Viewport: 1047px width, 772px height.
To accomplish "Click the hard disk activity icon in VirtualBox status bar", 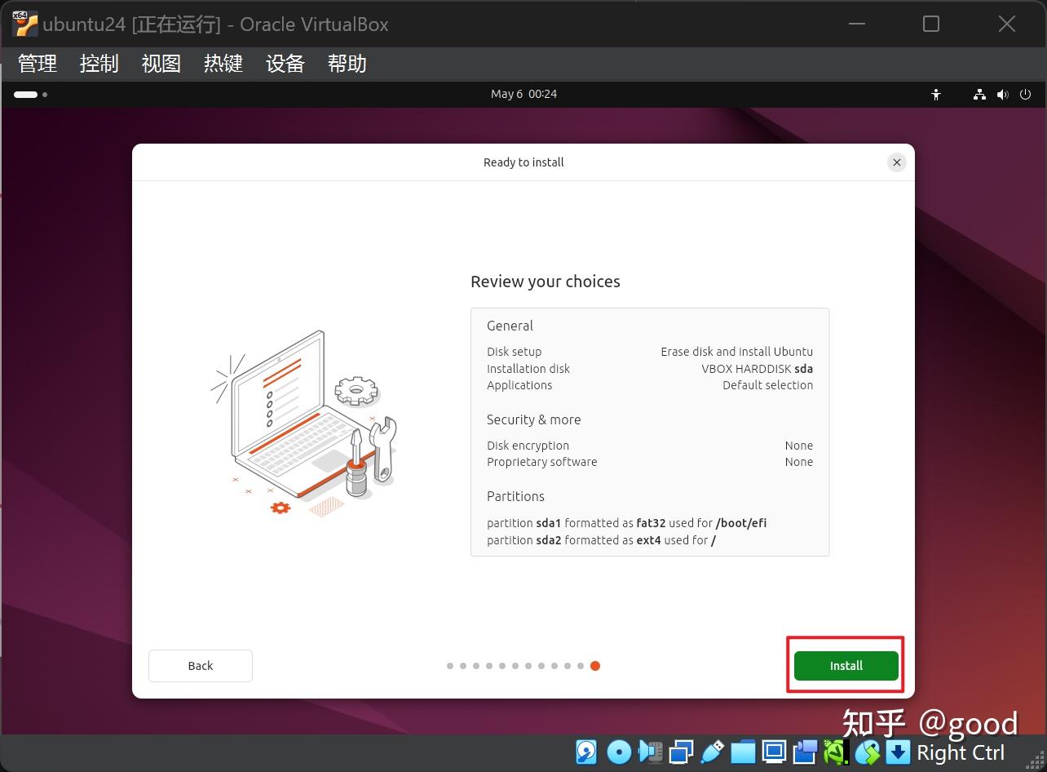I will [585, 752].
